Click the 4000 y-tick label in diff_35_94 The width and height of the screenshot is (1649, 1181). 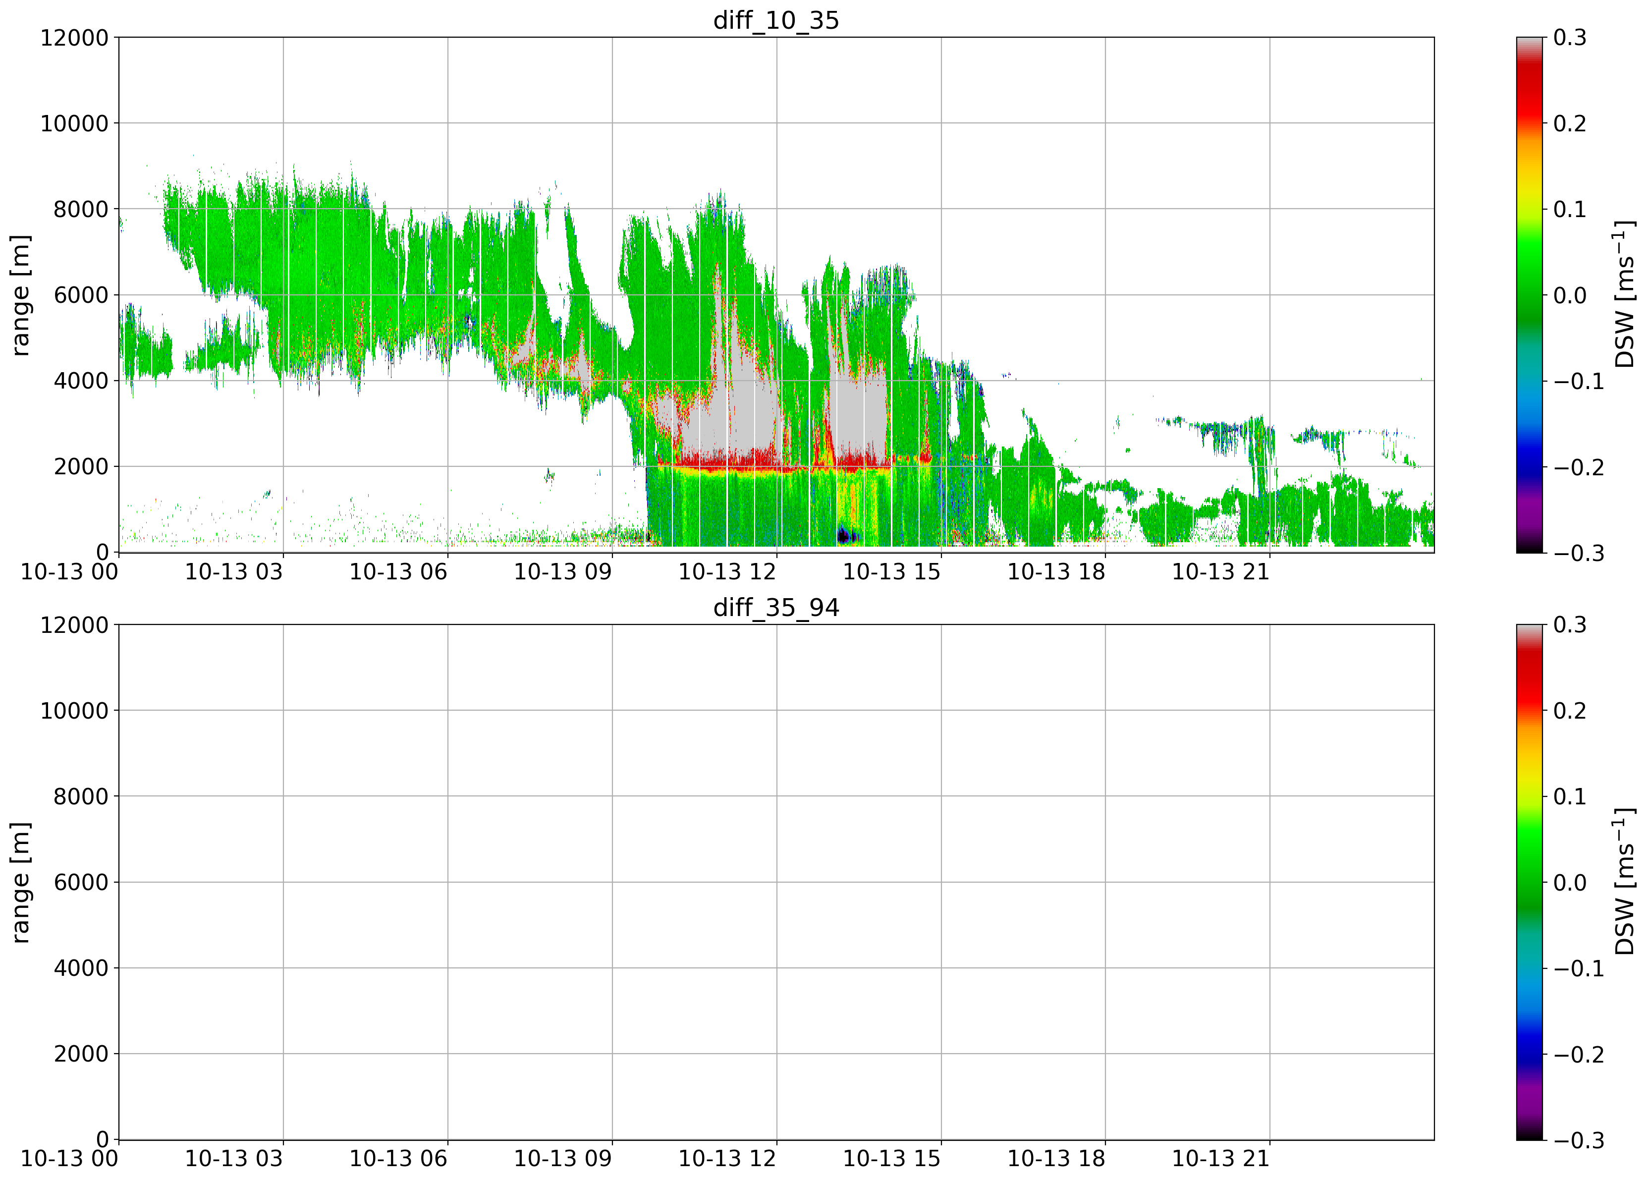pos(81,968)
